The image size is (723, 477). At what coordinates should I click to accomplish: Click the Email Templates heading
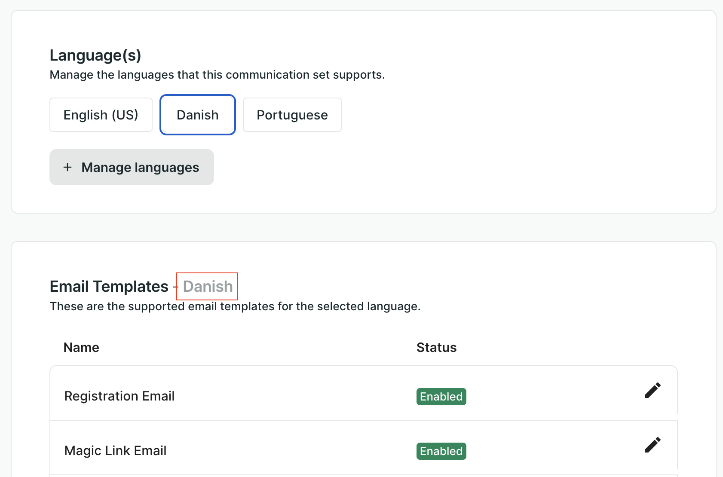pos(109,286)
